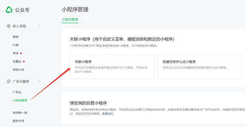Open 微信搜一搜 in the sidebar
This screenshot has width=245, height=127.
point(20,113)
